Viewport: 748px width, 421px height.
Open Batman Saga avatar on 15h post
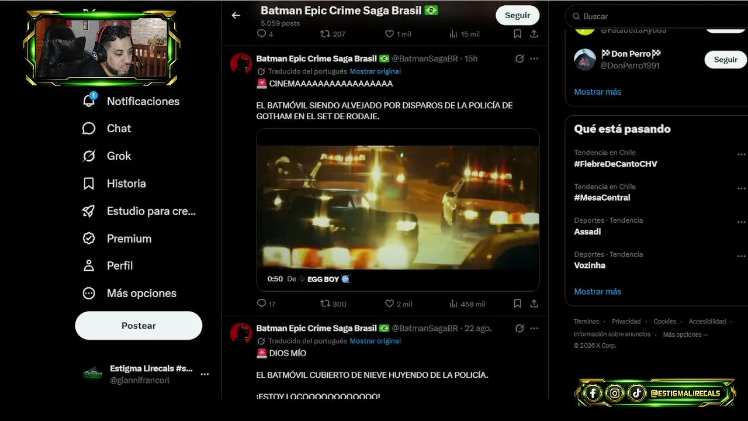point(241,63)
